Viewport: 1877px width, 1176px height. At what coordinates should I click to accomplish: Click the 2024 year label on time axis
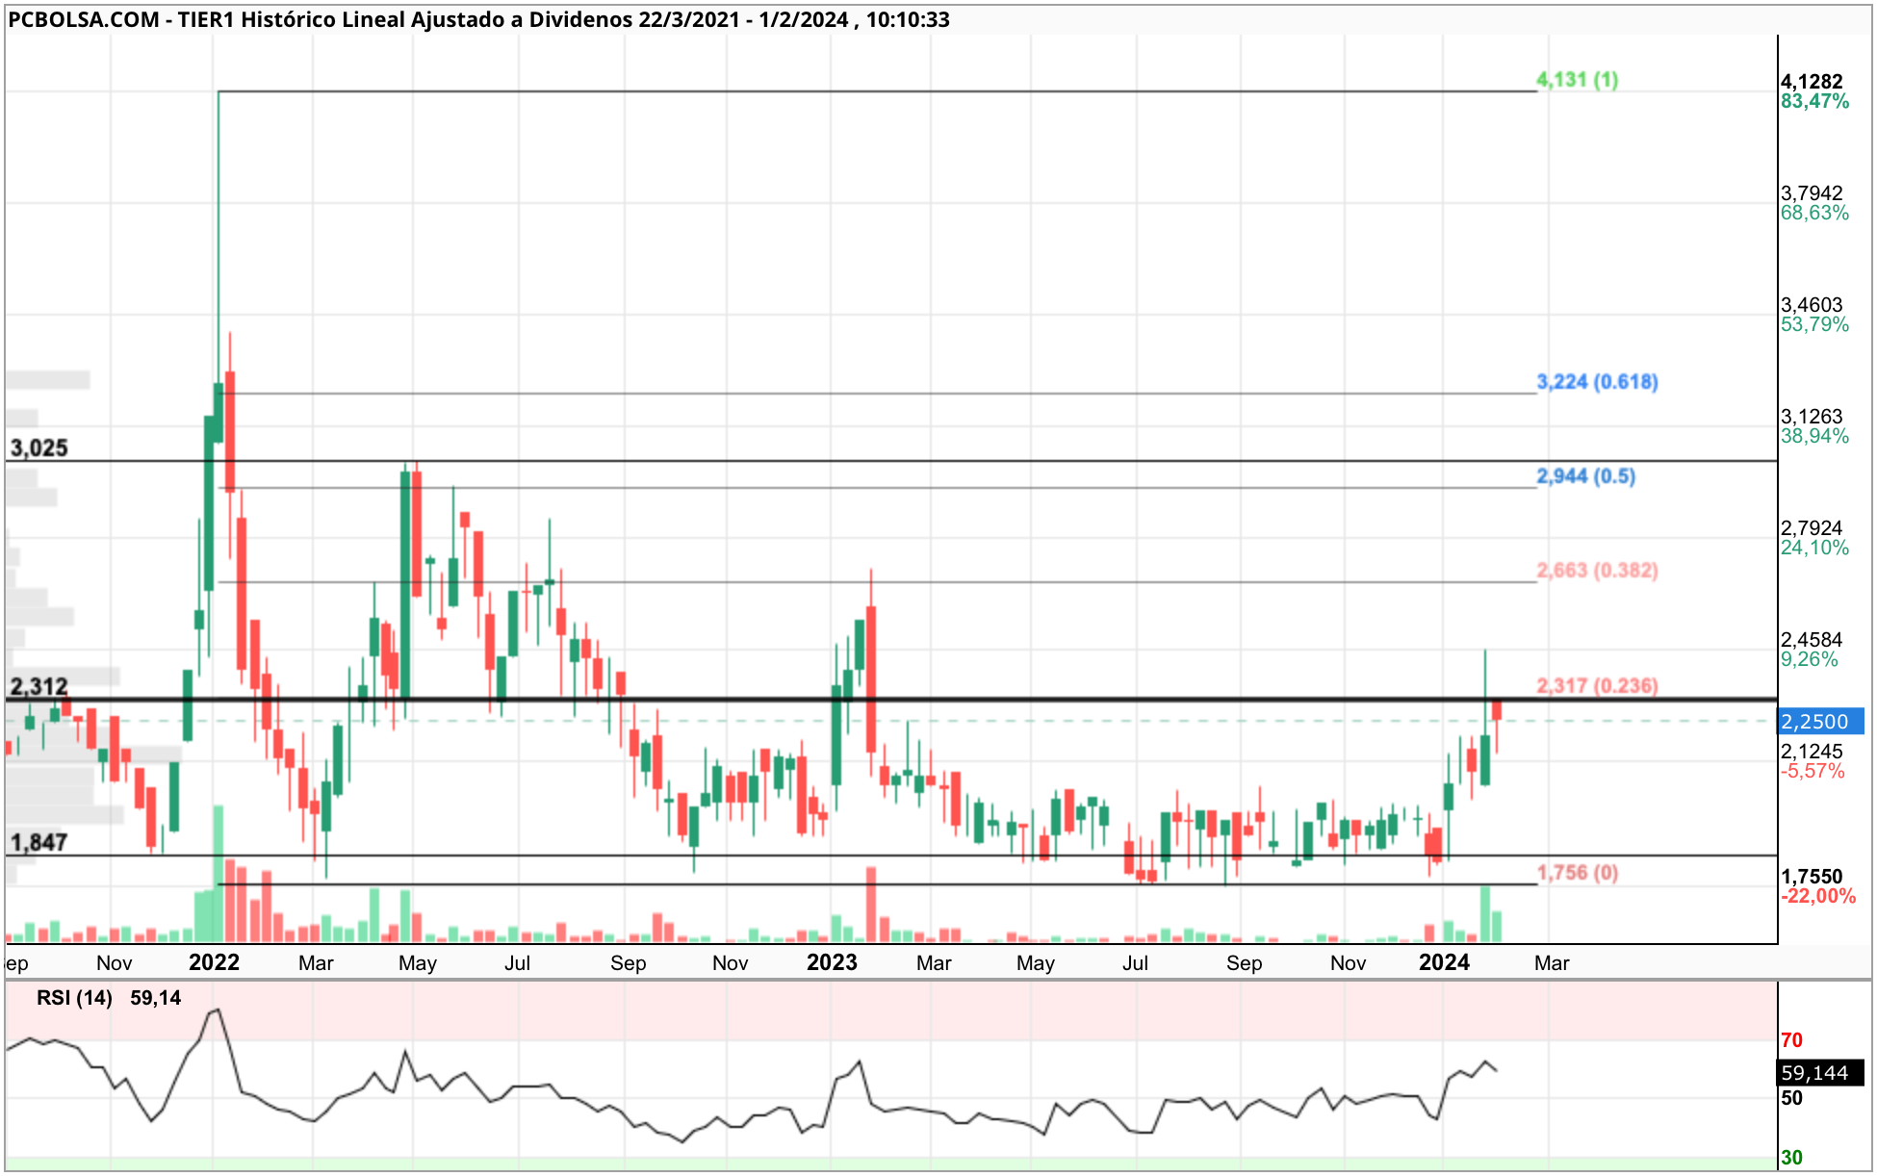click(x=1444, y=962)
